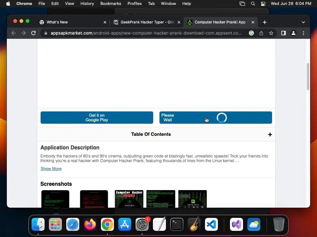Switch to the What's New tab
Screen dimensions: 317x237
pos(73,22)
